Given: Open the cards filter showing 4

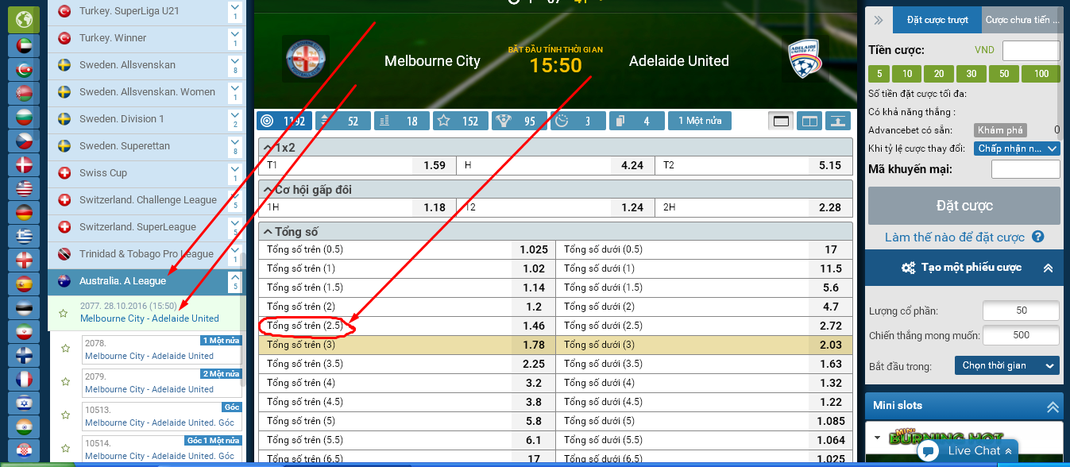Looking at the screenshot, I should 636,121.
